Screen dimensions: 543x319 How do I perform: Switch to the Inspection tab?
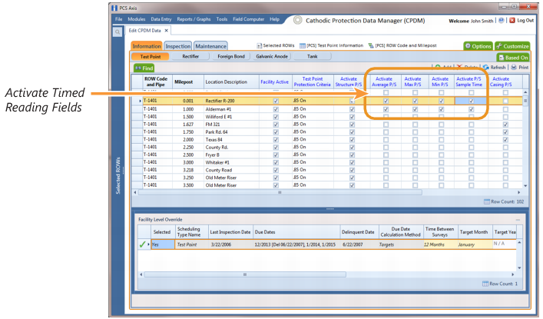tap(178, 46)
